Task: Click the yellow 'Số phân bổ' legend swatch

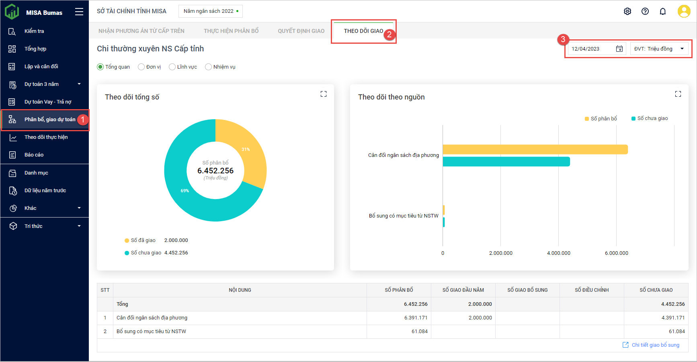Action: click(587, 119)
